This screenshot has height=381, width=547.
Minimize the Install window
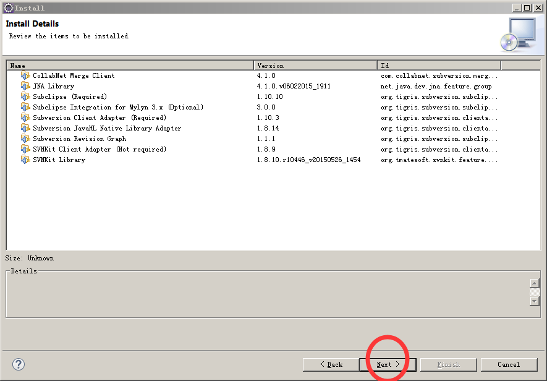click(517, 7)
